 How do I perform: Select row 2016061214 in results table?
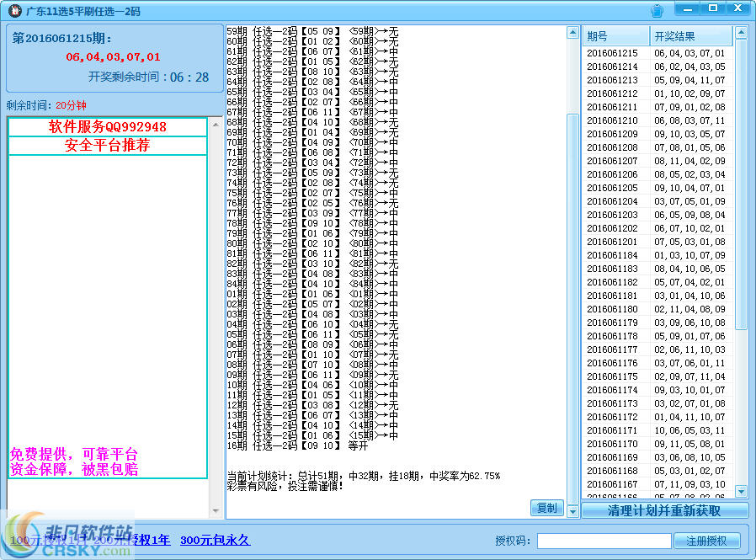[x=658, y=67]
